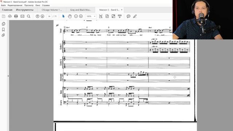Open the bookmarks panel
Viewport: 233px width, 131px height.
click(x=3, y=29)
